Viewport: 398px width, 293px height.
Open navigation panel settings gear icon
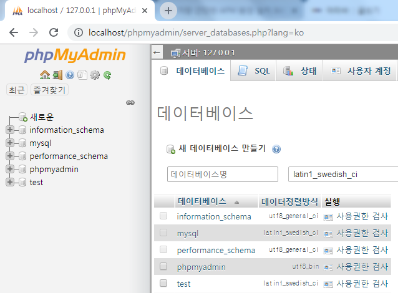(x=95, y=75)
